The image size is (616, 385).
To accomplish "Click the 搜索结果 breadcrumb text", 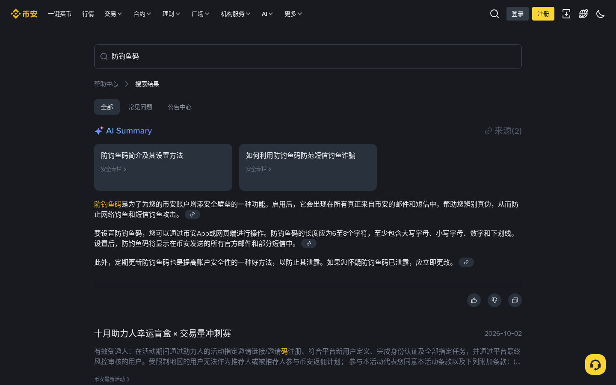I will (147, 84).
